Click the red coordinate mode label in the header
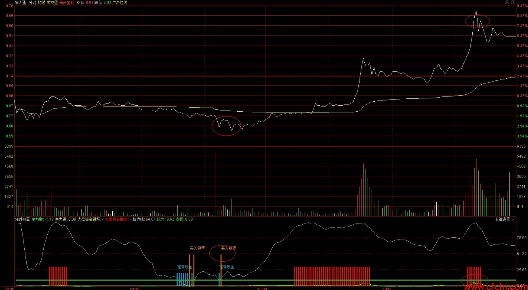 [x=67, y=2]
